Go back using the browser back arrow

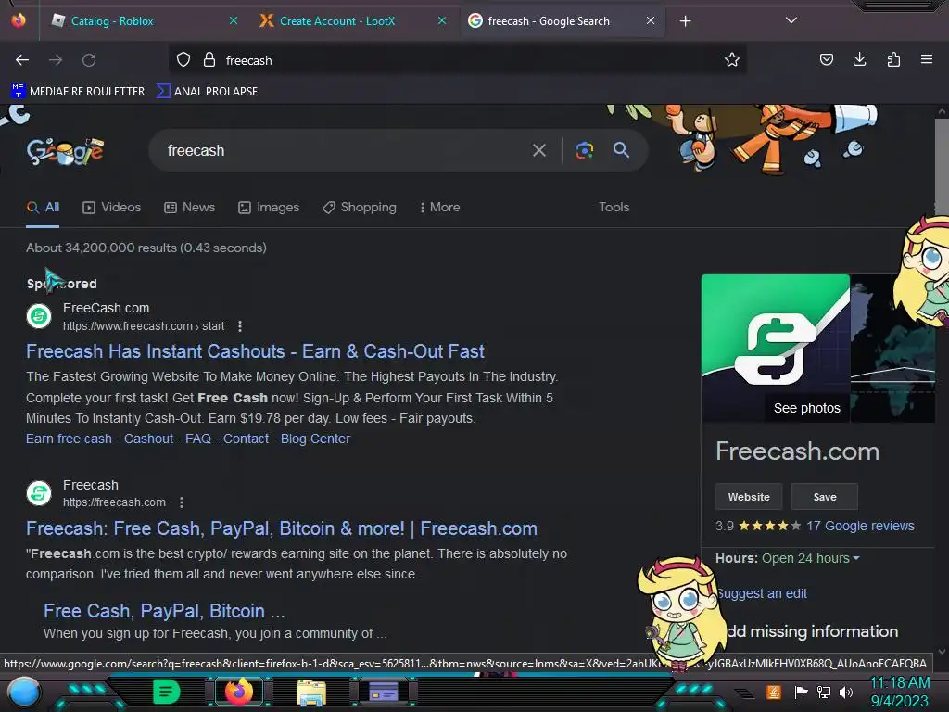click(x=22, y=60)
